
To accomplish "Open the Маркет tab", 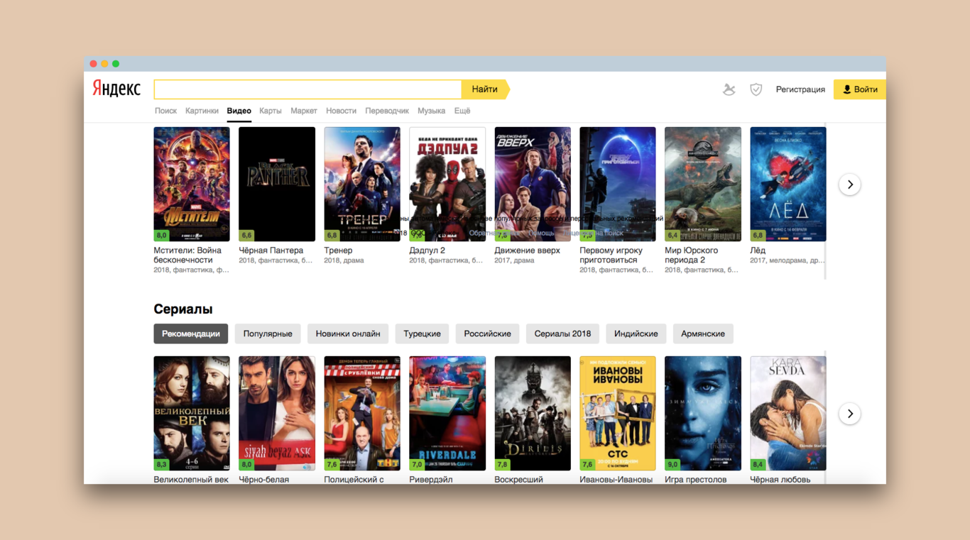I will click(x=304, y=111).
